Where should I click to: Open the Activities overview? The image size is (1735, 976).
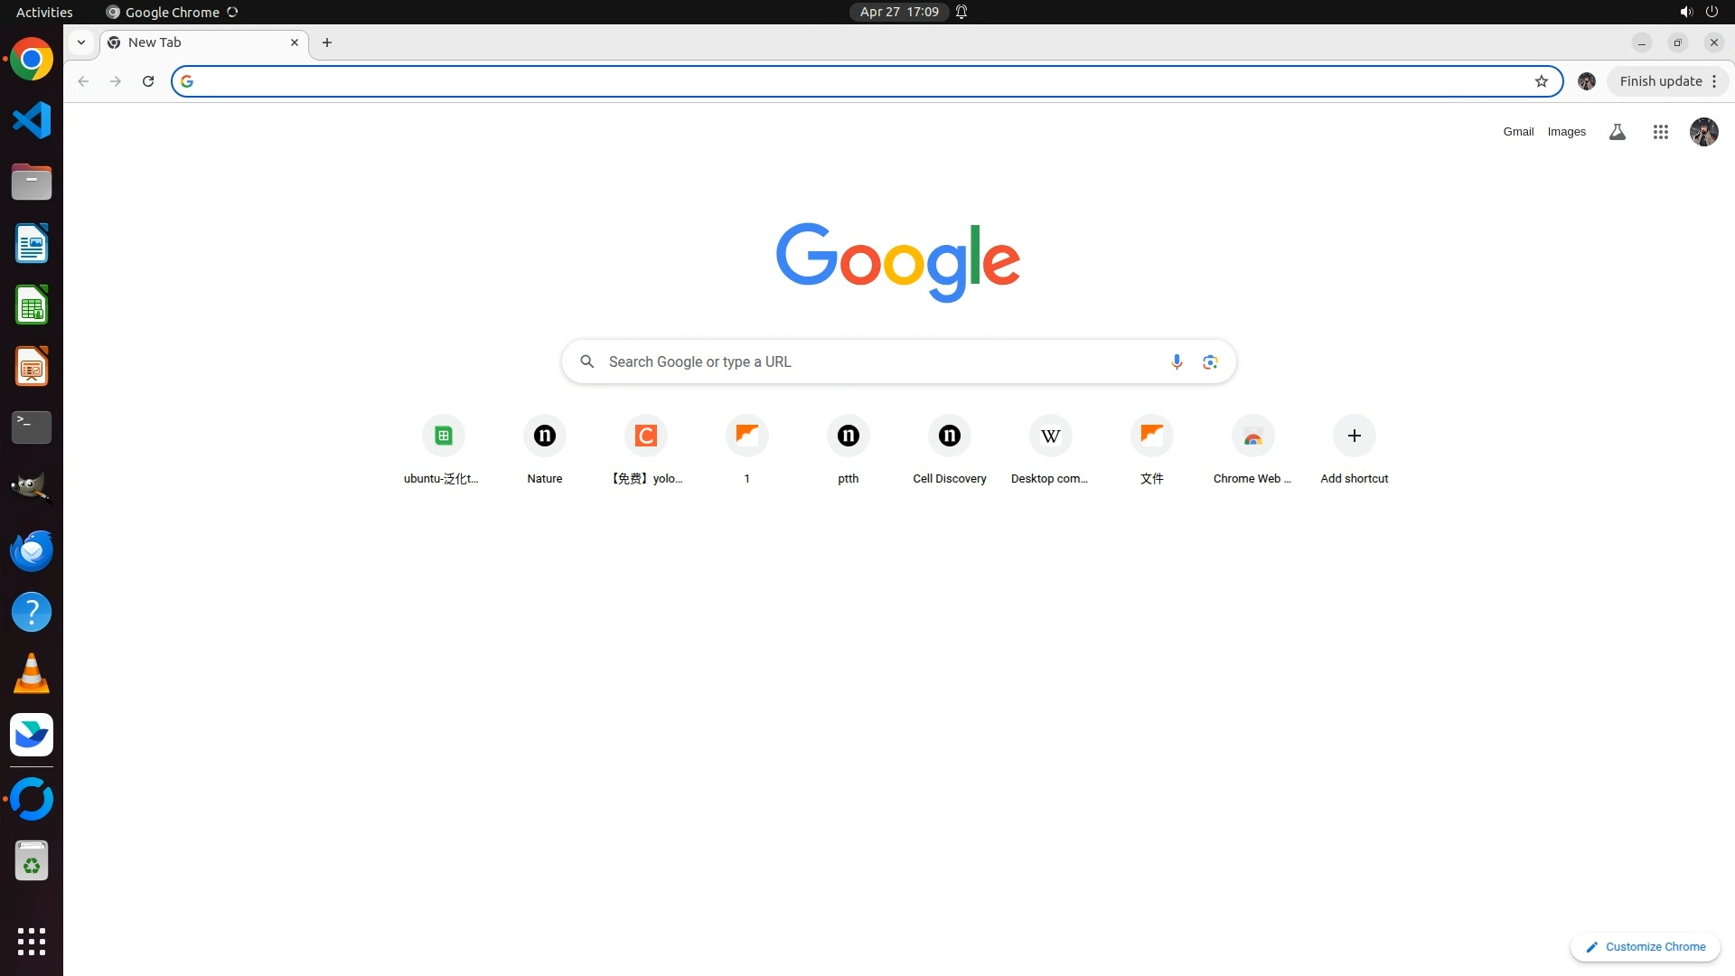[44, 12]
